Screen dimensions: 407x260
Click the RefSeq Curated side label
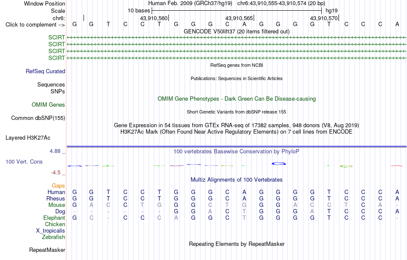[45, 72]
